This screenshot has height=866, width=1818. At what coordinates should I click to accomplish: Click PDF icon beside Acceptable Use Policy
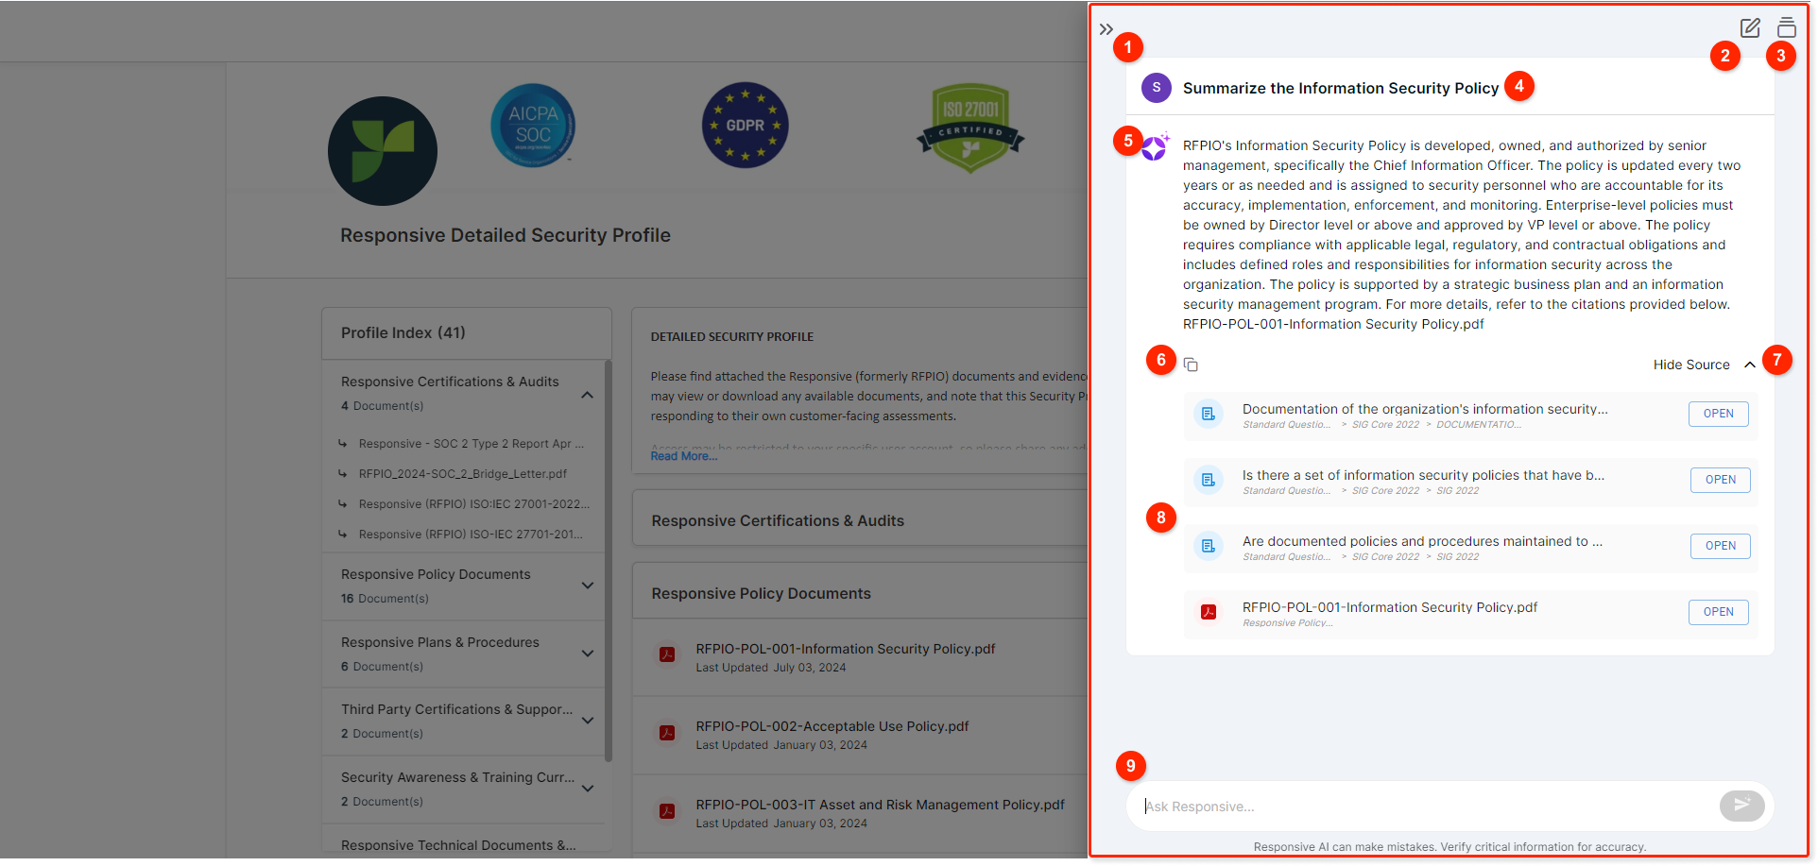pyautogui.click(x=667, y=733)
